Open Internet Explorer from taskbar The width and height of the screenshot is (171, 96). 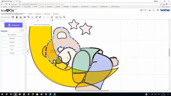coord(7,94)
